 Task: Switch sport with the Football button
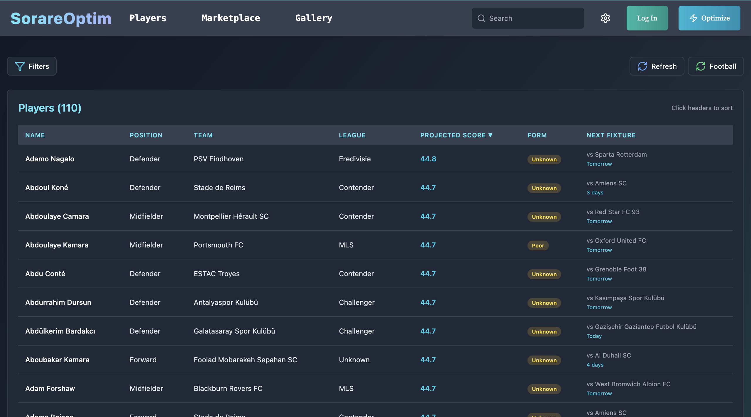[716, 66]
